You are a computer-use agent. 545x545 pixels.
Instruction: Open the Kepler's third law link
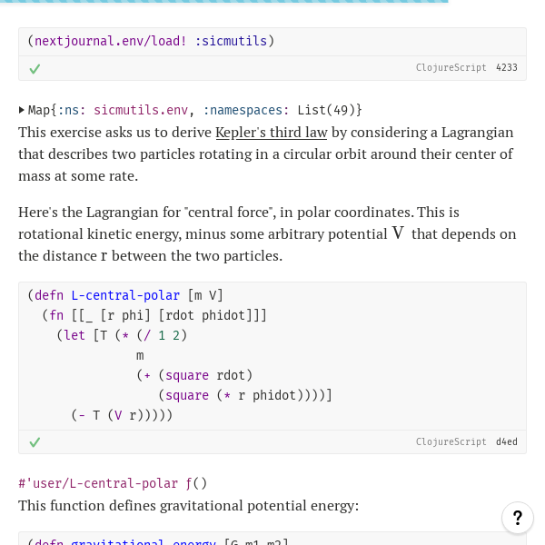tap(272, 133)
